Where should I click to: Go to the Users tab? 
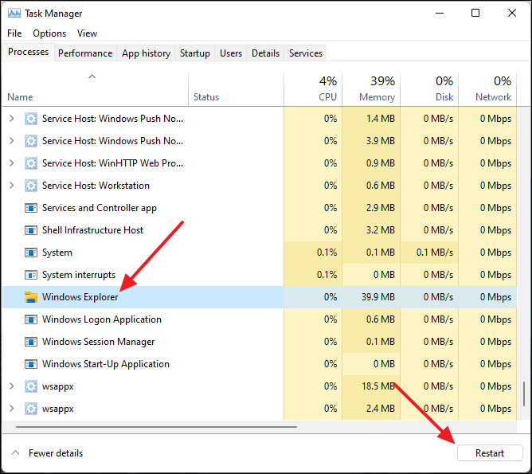(231, 53)
